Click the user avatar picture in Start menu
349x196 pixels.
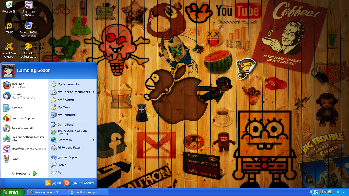click(x=8, y=70)
